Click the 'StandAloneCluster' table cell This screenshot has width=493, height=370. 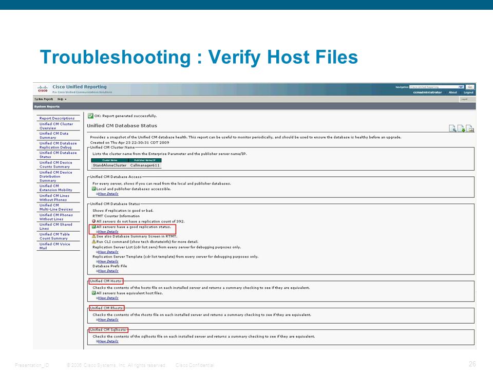pos(109,165)
